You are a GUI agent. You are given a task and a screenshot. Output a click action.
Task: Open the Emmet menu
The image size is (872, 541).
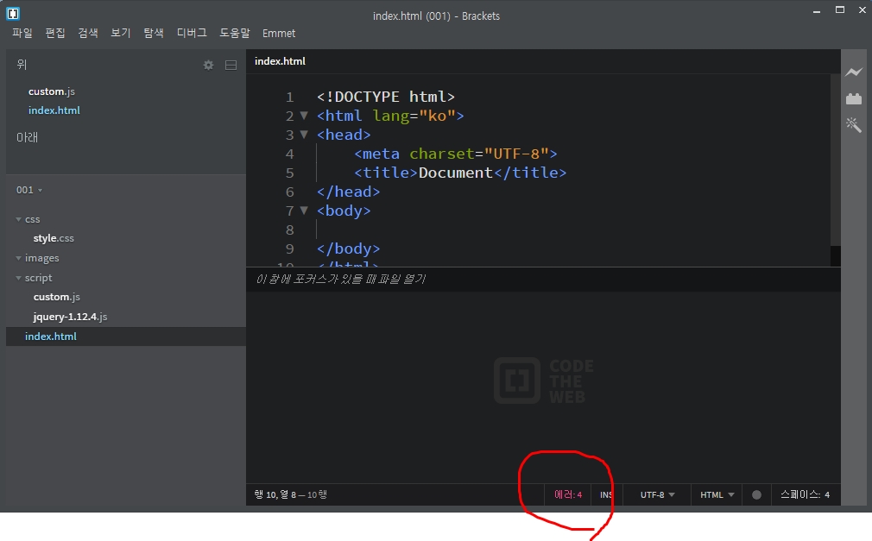pyautogui.click(x=279, y=34)
